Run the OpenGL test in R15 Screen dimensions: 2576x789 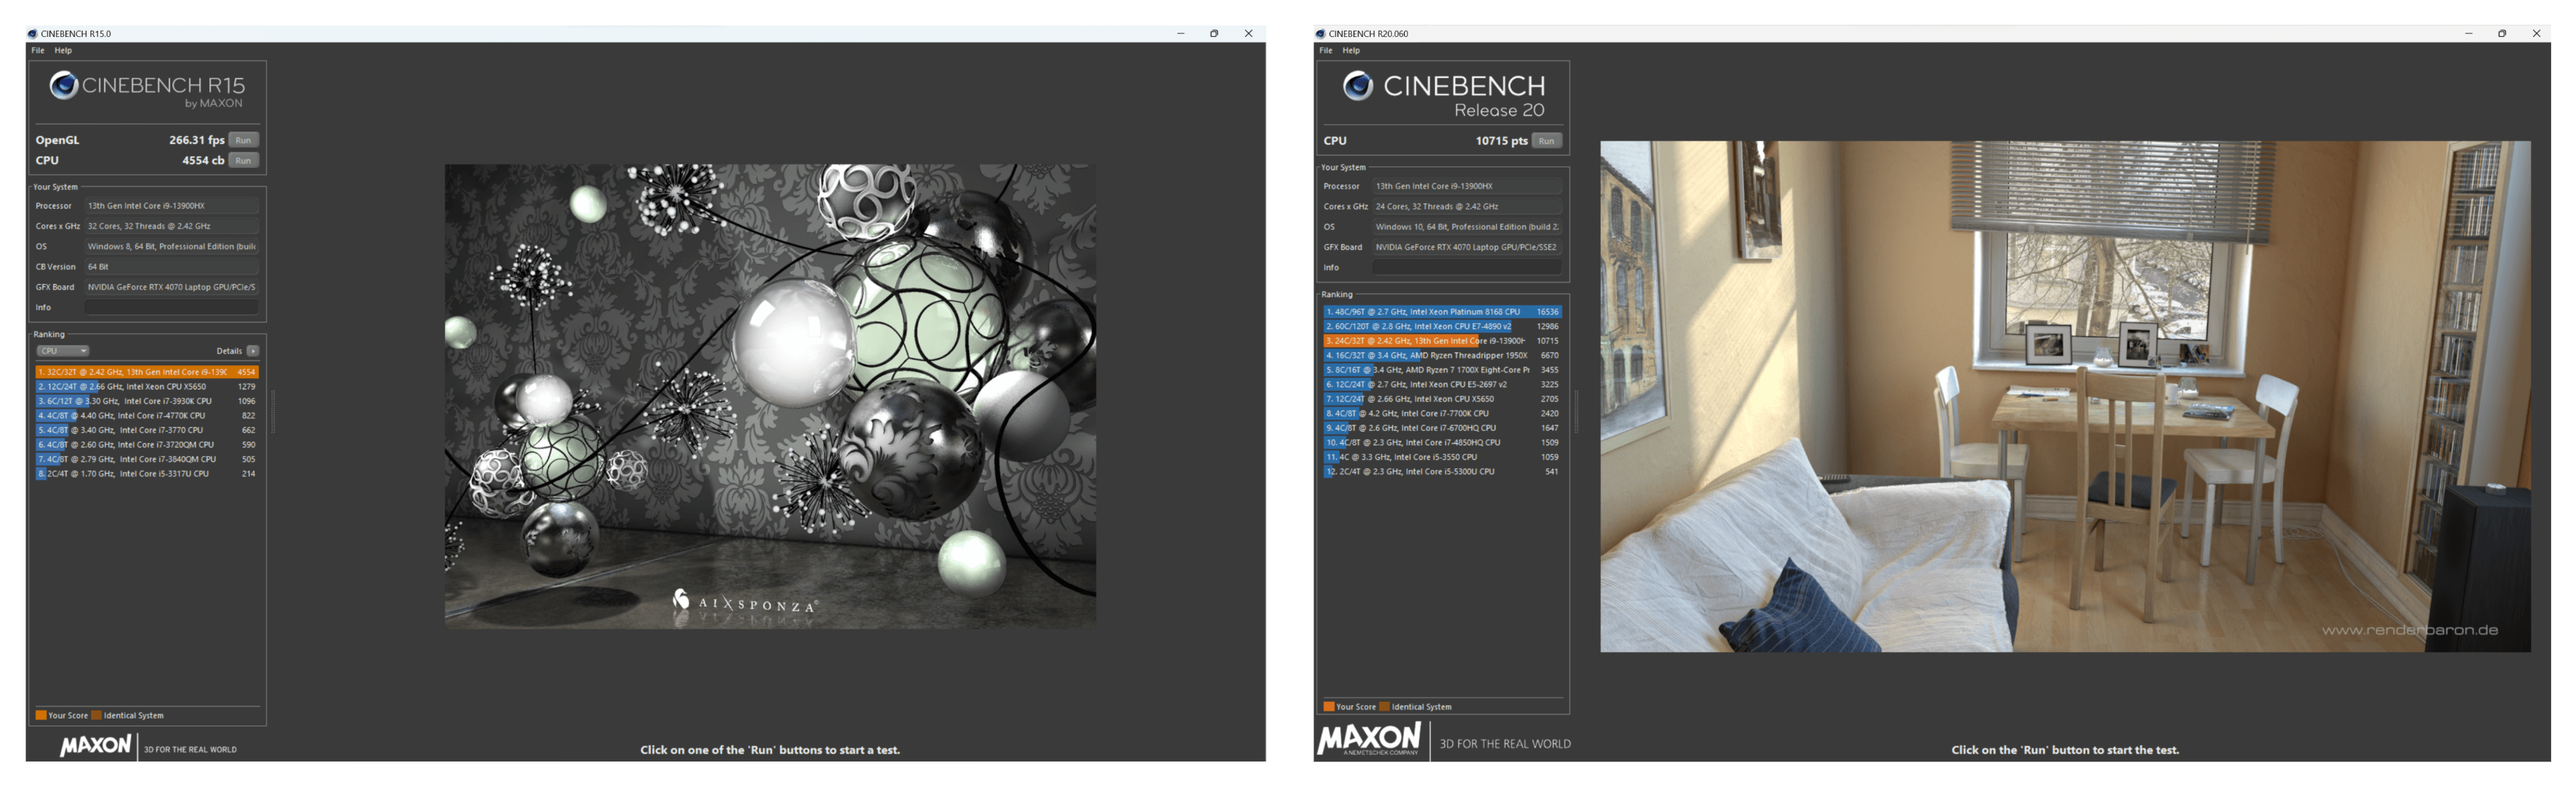[243, 140]
